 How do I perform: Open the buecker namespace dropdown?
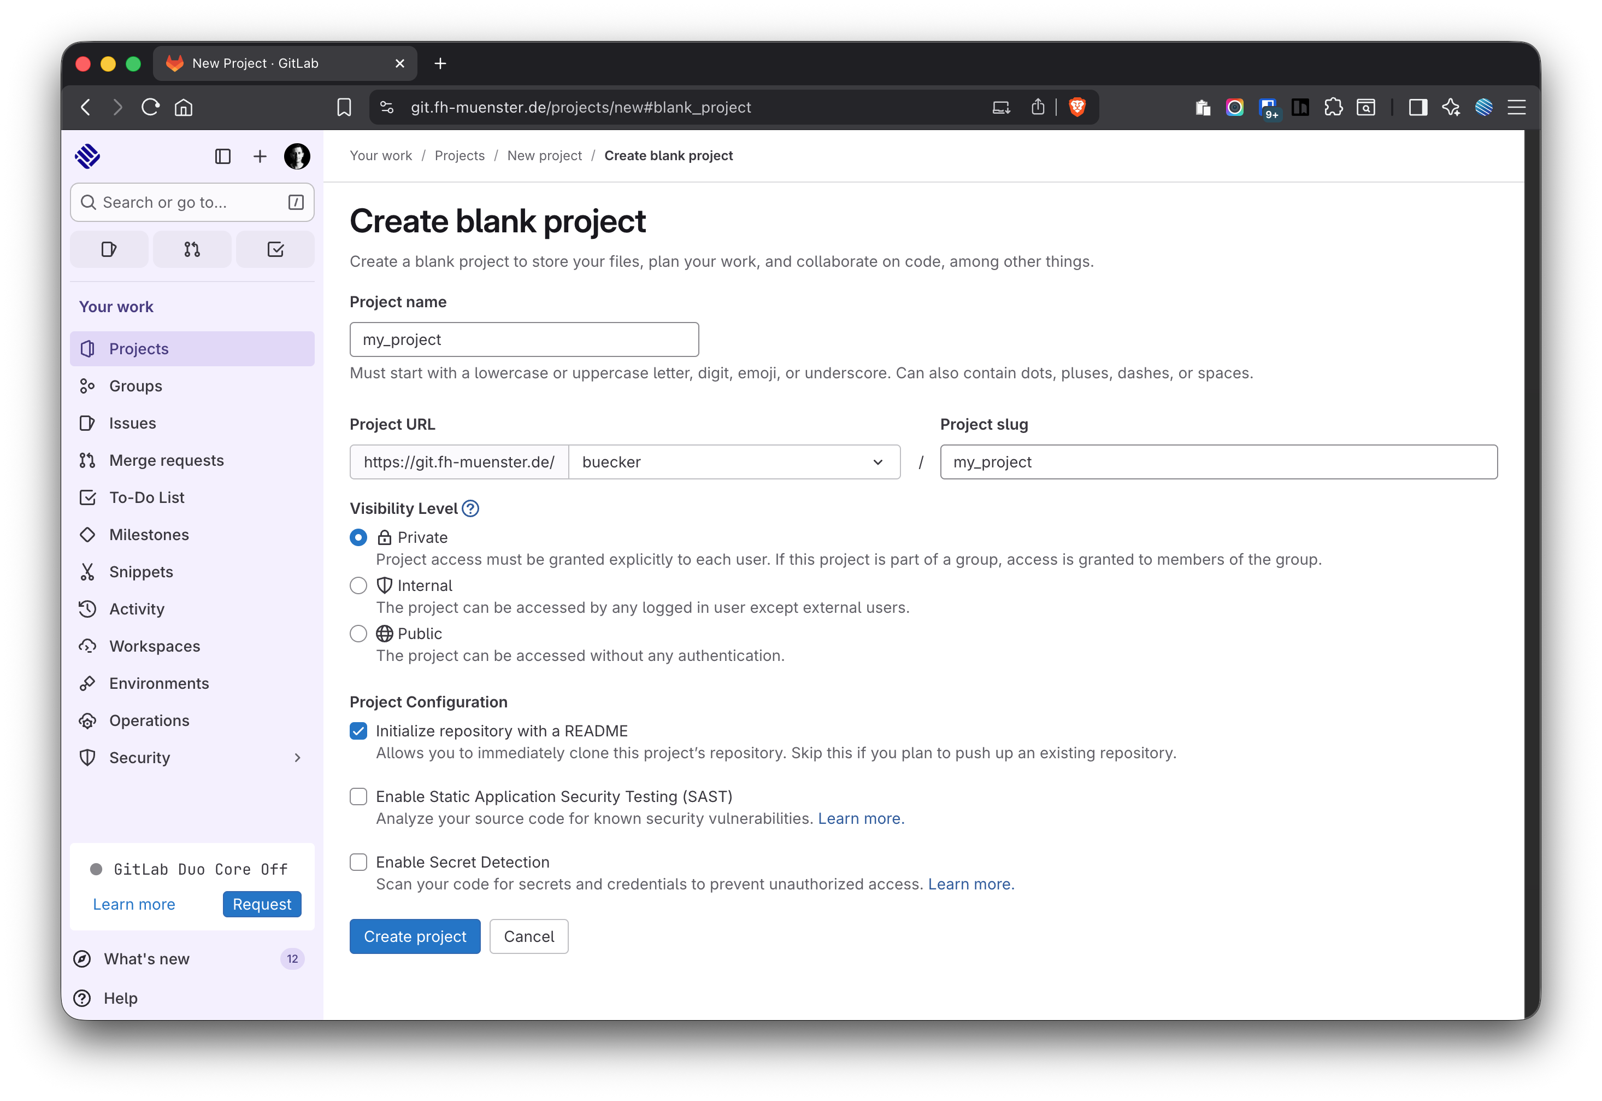point(733,462)
